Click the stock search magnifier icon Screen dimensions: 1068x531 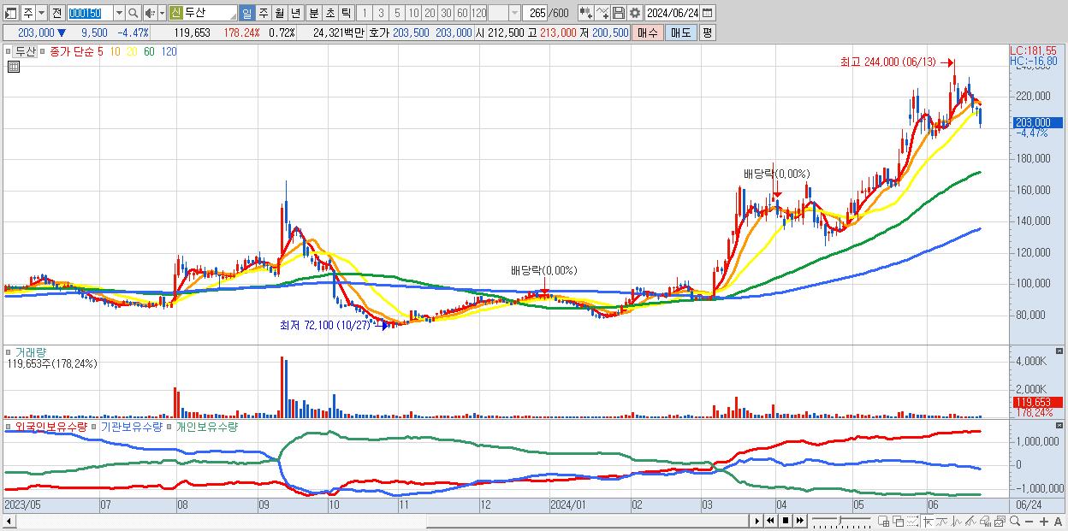[x=133, y=13]
